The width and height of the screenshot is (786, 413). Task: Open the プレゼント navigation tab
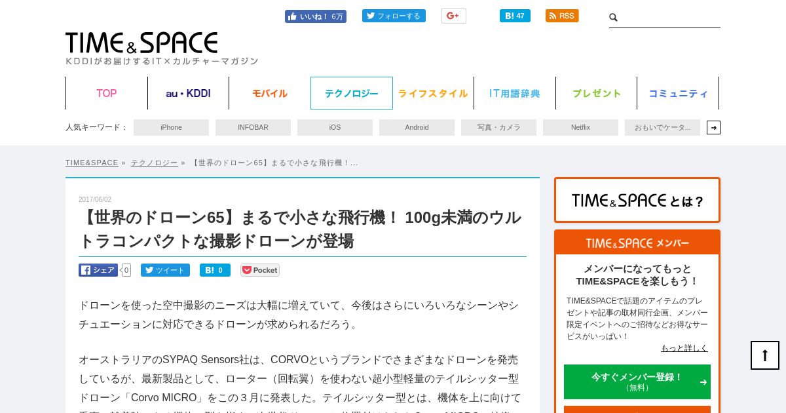(597, 93)
